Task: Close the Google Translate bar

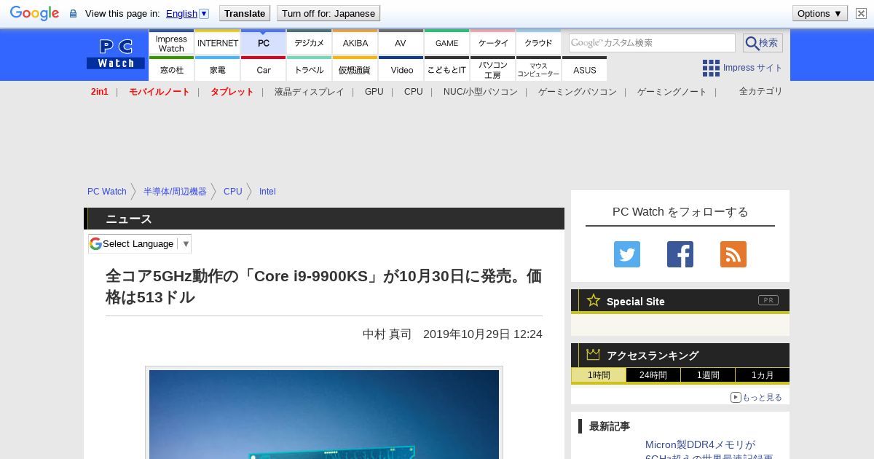Action: (x=861, y=13)
